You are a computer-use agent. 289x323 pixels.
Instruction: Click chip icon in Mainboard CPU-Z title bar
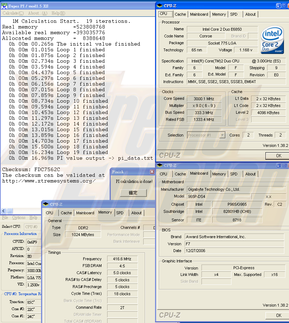click(160, 165)
